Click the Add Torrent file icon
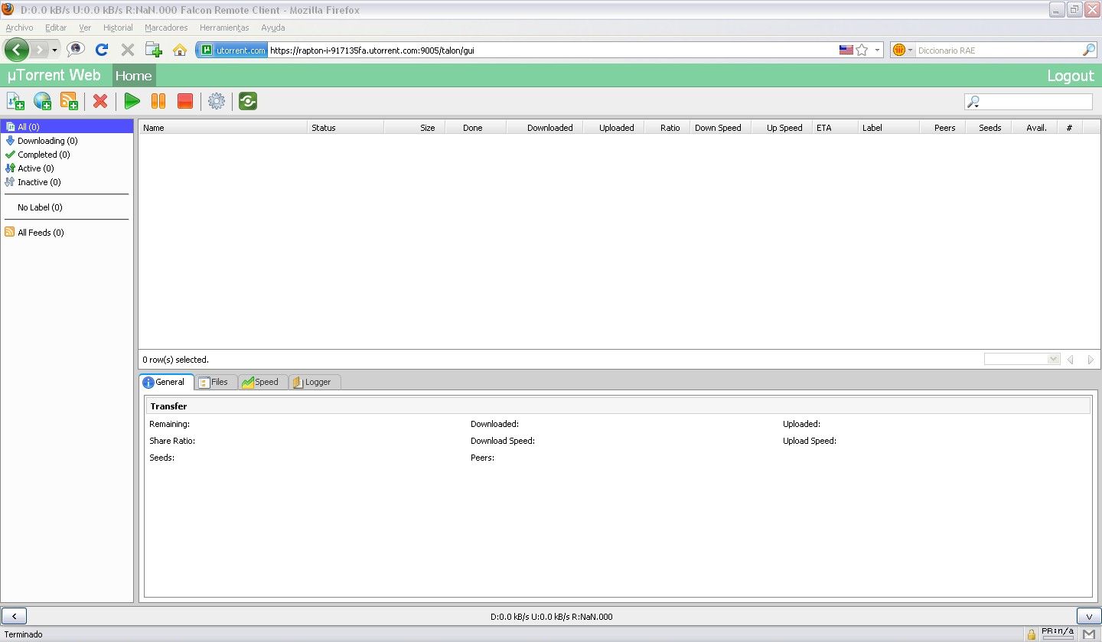The width and height of the screenshot is (1102, 642). click(x=15, y=101)
